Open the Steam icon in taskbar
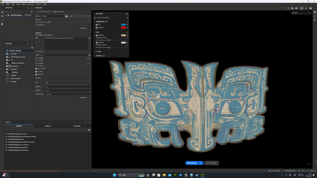Screen dimensions: 317x178 click(197, 175)
